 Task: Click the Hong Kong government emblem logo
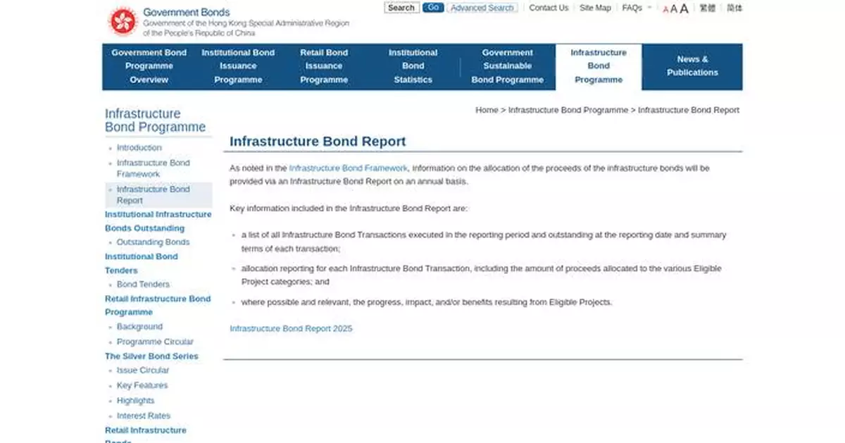(123, 21)
